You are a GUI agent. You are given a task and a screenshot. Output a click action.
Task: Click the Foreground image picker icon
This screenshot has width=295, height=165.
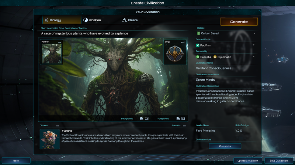point(183,118)
